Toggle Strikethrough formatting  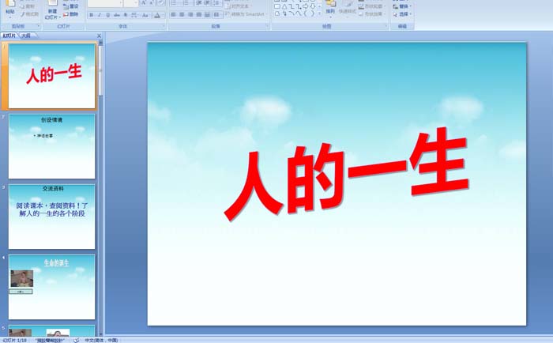click(x=117, y=15)
